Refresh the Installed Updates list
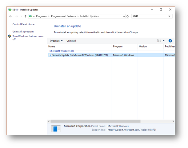Viewport: 188px width, 148px height. (127, 16)
